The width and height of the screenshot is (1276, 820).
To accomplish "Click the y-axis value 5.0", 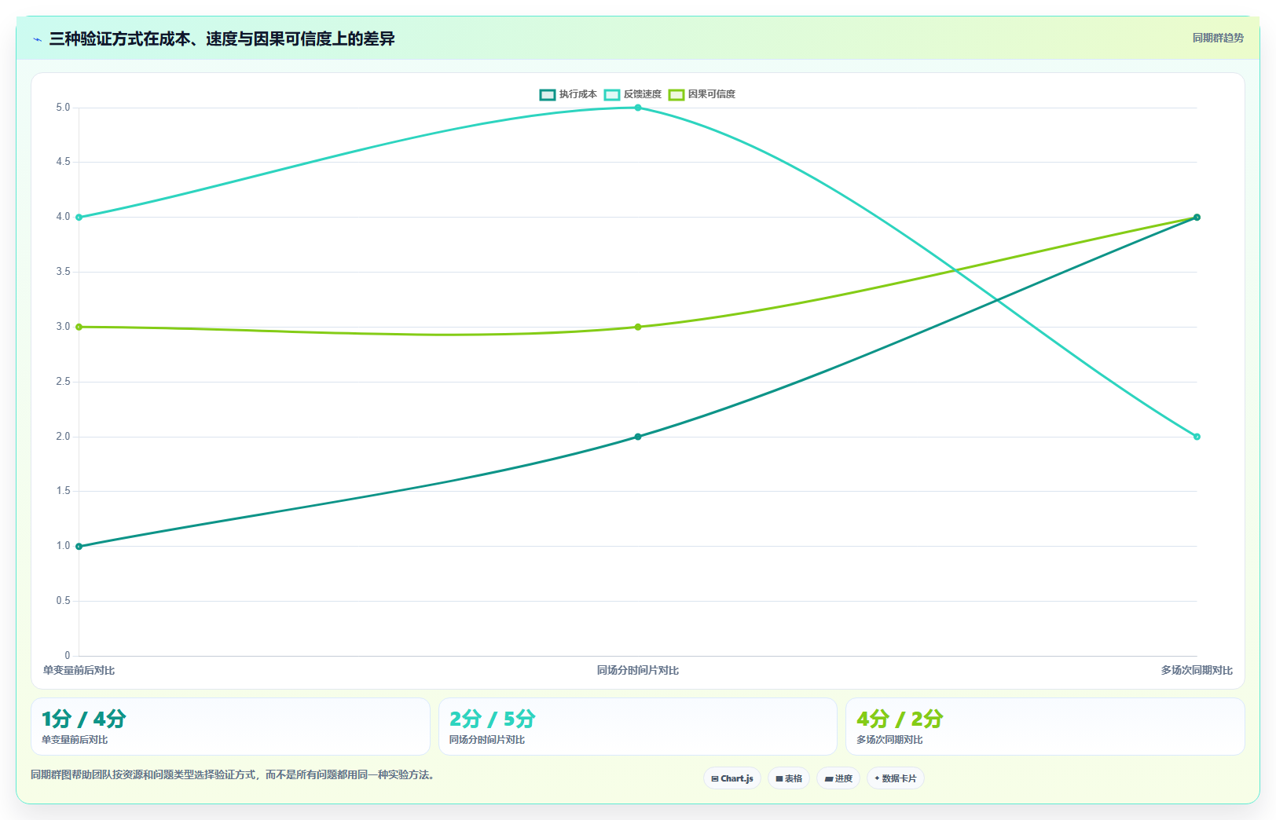I will (x=63, y=108).
